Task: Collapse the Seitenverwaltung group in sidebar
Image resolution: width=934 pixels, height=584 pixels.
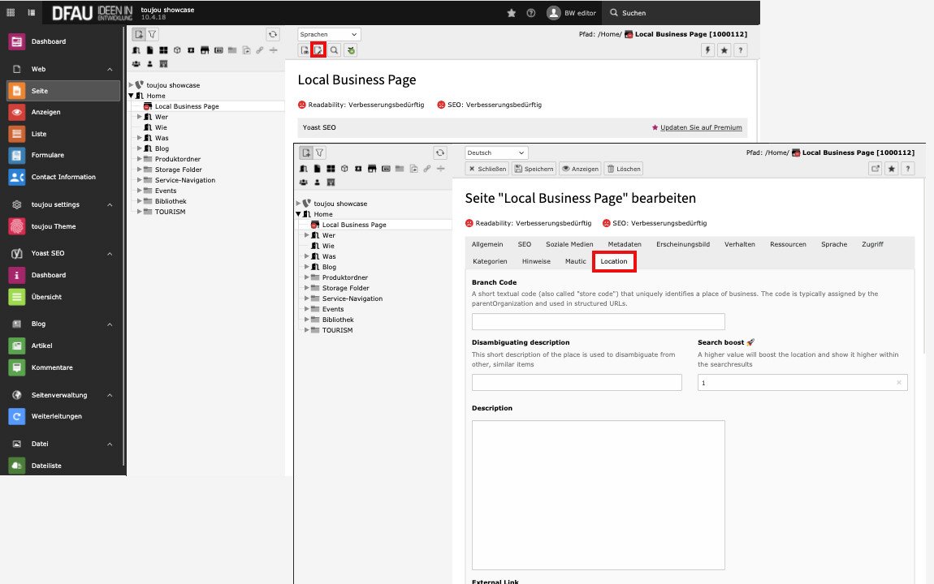Action: pos(110,395)
